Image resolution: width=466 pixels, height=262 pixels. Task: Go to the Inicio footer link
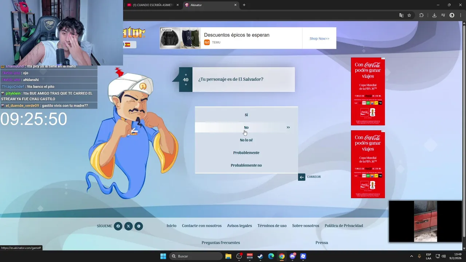[x=171, y=226]
